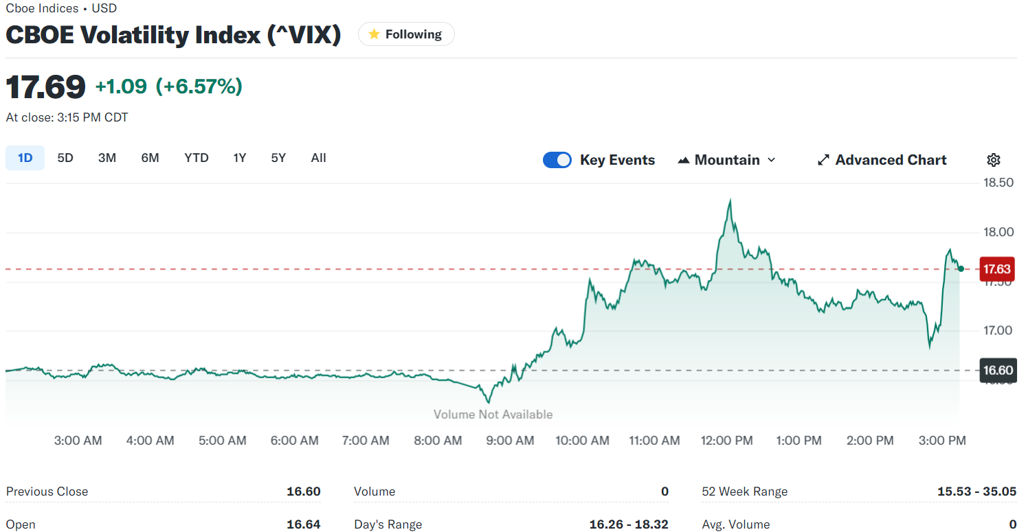Click the 12:00 PM axis label
Image resolution: width=1026 pixels, height=532 pixels.
pyautogui.click(x=726, y=441)
